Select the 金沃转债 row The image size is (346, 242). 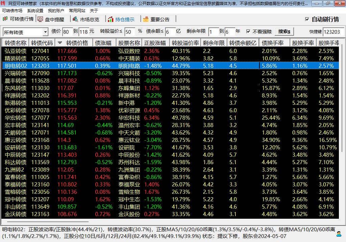(x=170, y=214)
